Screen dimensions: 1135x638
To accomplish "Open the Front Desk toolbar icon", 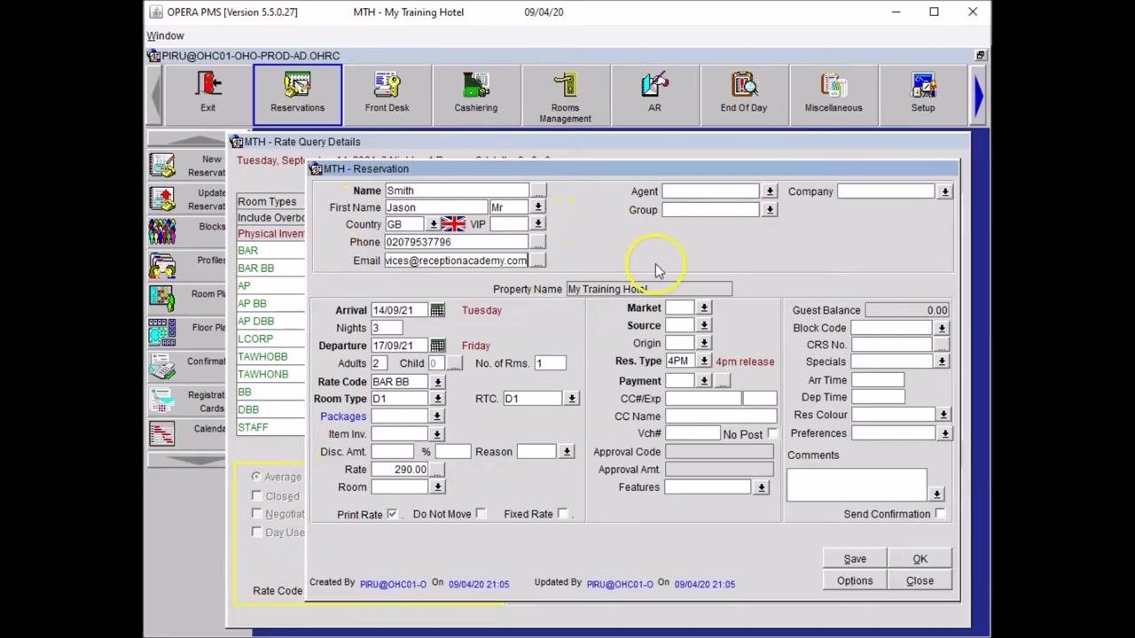I will click(x=387, y=93).
